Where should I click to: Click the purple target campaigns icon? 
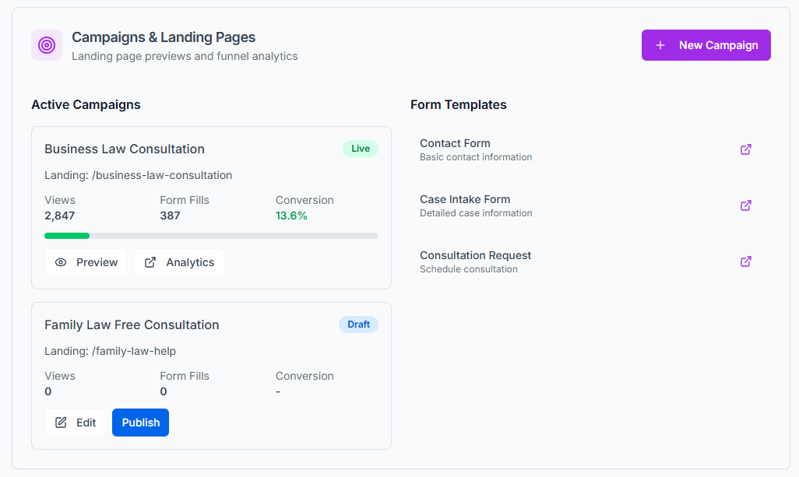47,45
